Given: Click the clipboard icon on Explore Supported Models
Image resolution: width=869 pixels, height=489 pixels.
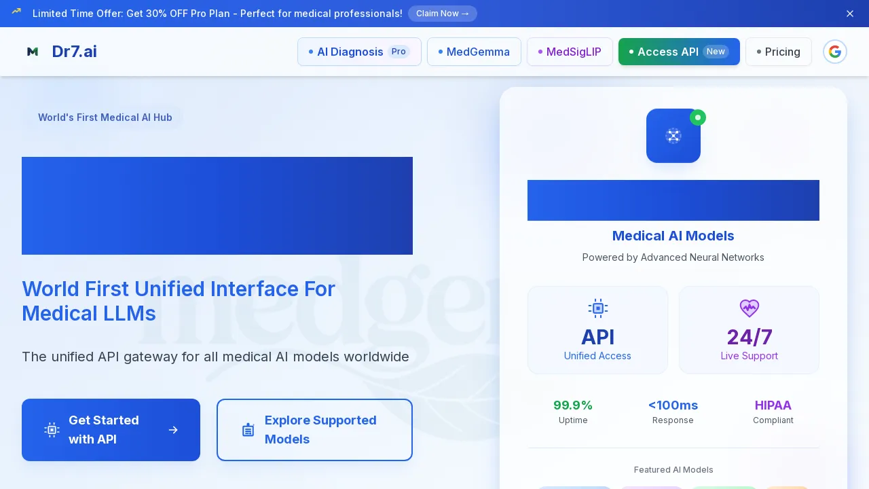Looking at the screenshot, I should pos(248,429).
